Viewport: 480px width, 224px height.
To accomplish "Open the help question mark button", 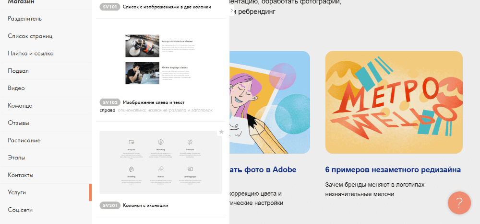I will click(459, 203).
